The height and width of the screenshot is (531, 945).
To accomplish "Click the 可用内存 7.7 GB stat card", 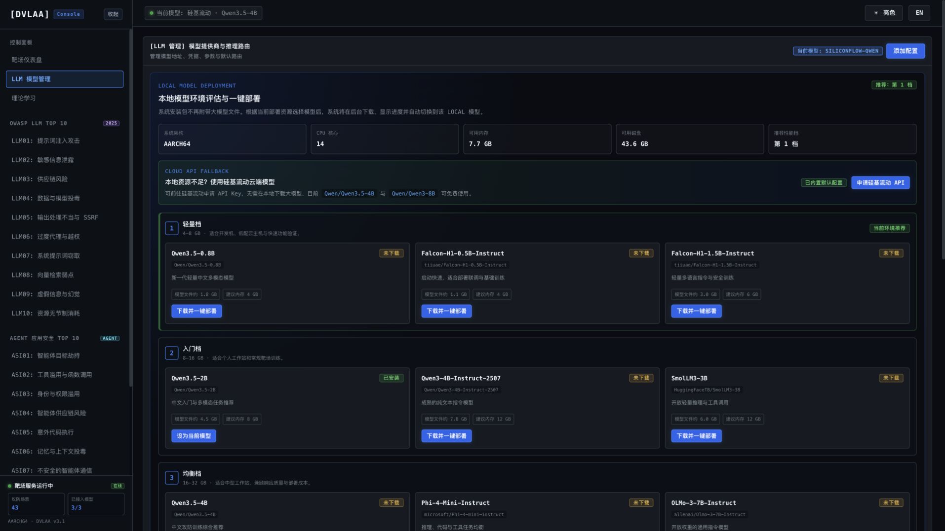I will click(537, 139).
